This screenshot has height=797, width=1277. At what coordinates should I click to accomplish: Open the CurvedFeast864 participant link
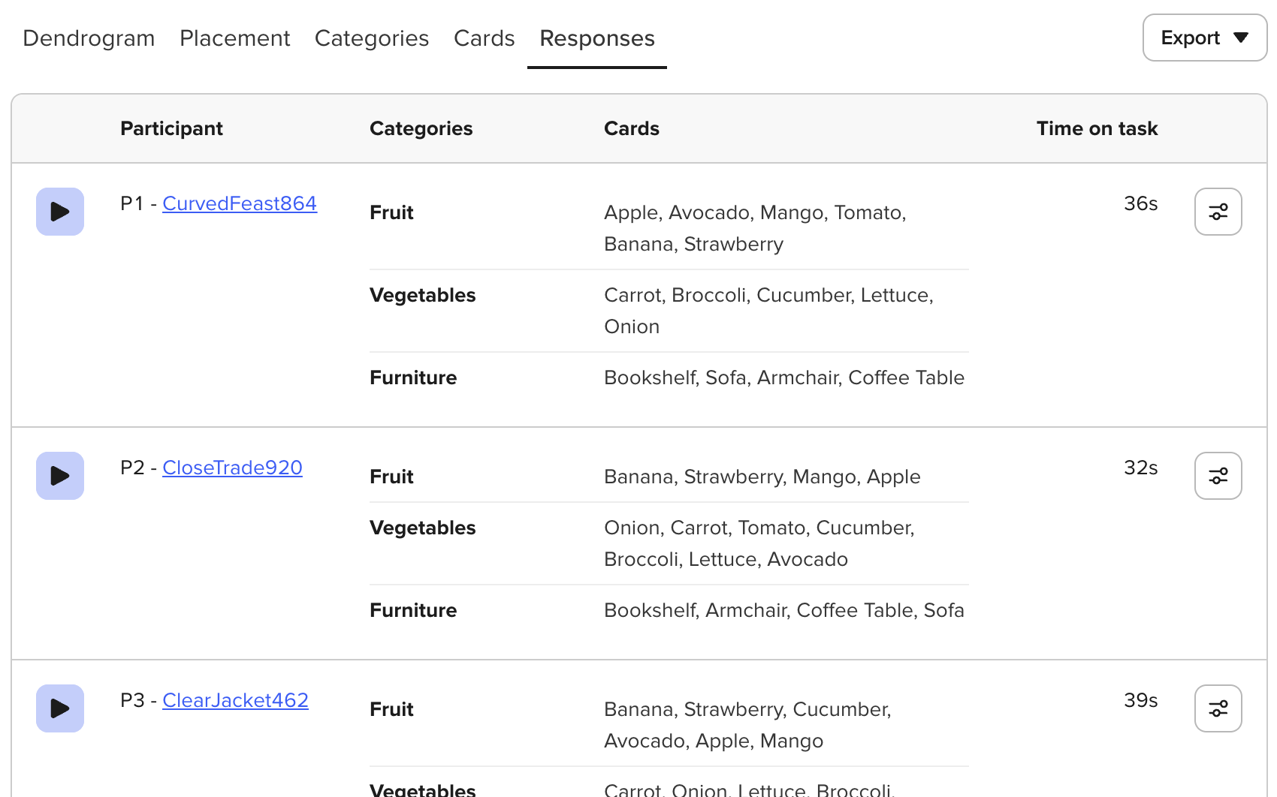240,203
